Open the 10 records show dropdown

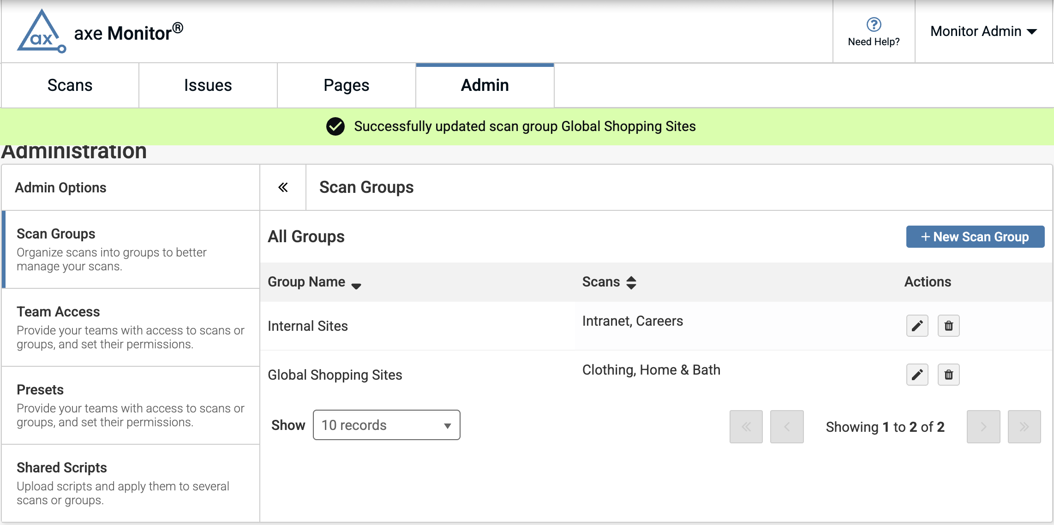pyautogui.click(x=386, y=425)
